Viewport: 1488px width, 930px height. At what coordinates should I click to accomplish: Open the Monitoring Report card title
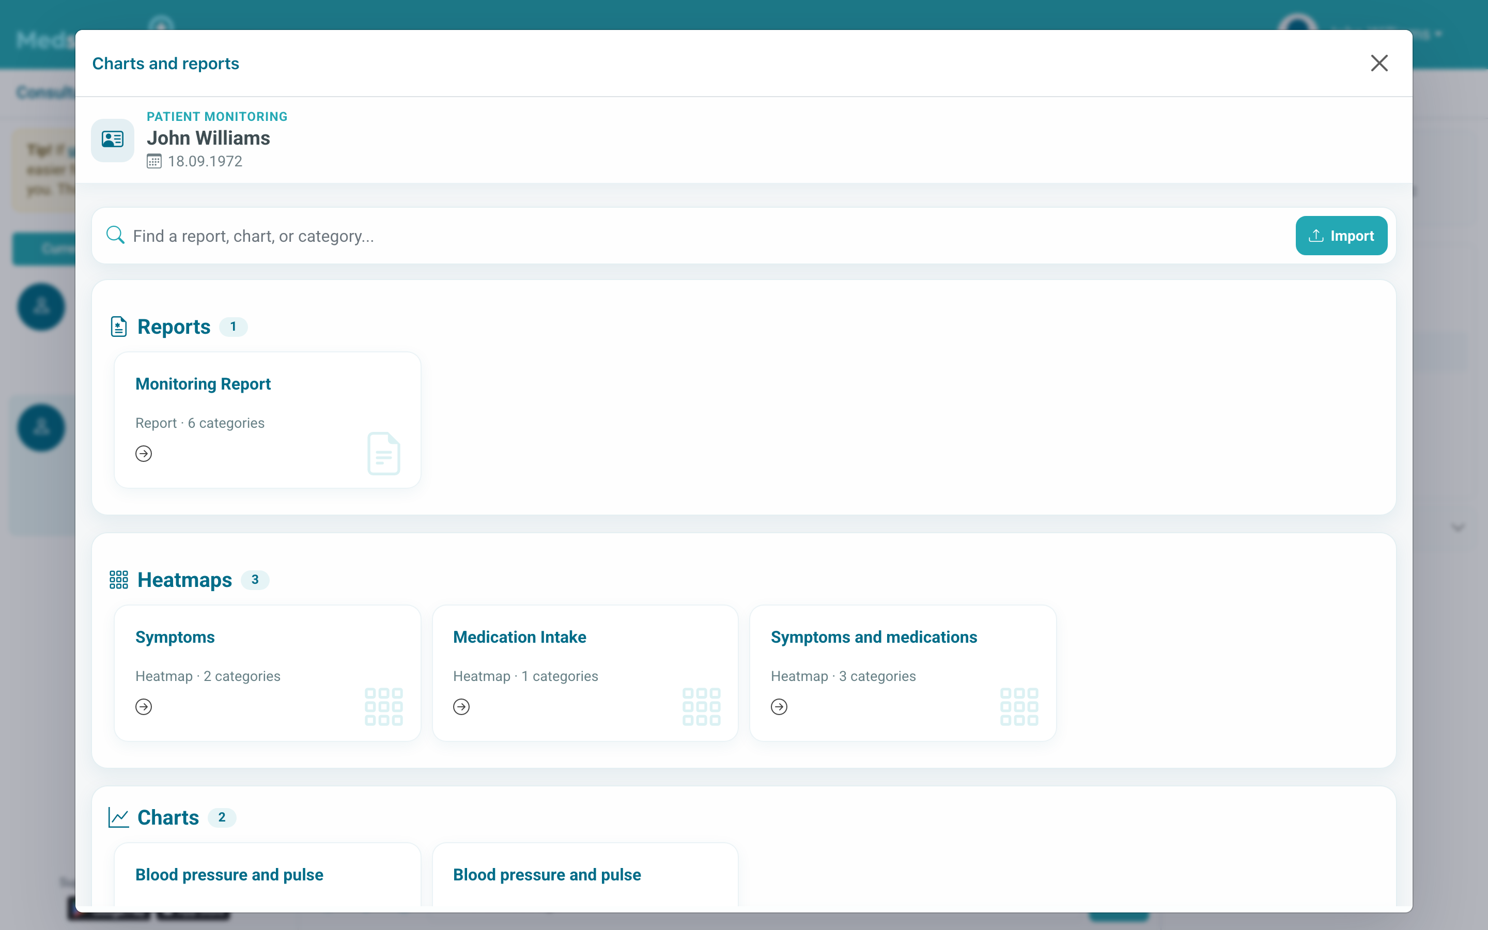203,384
